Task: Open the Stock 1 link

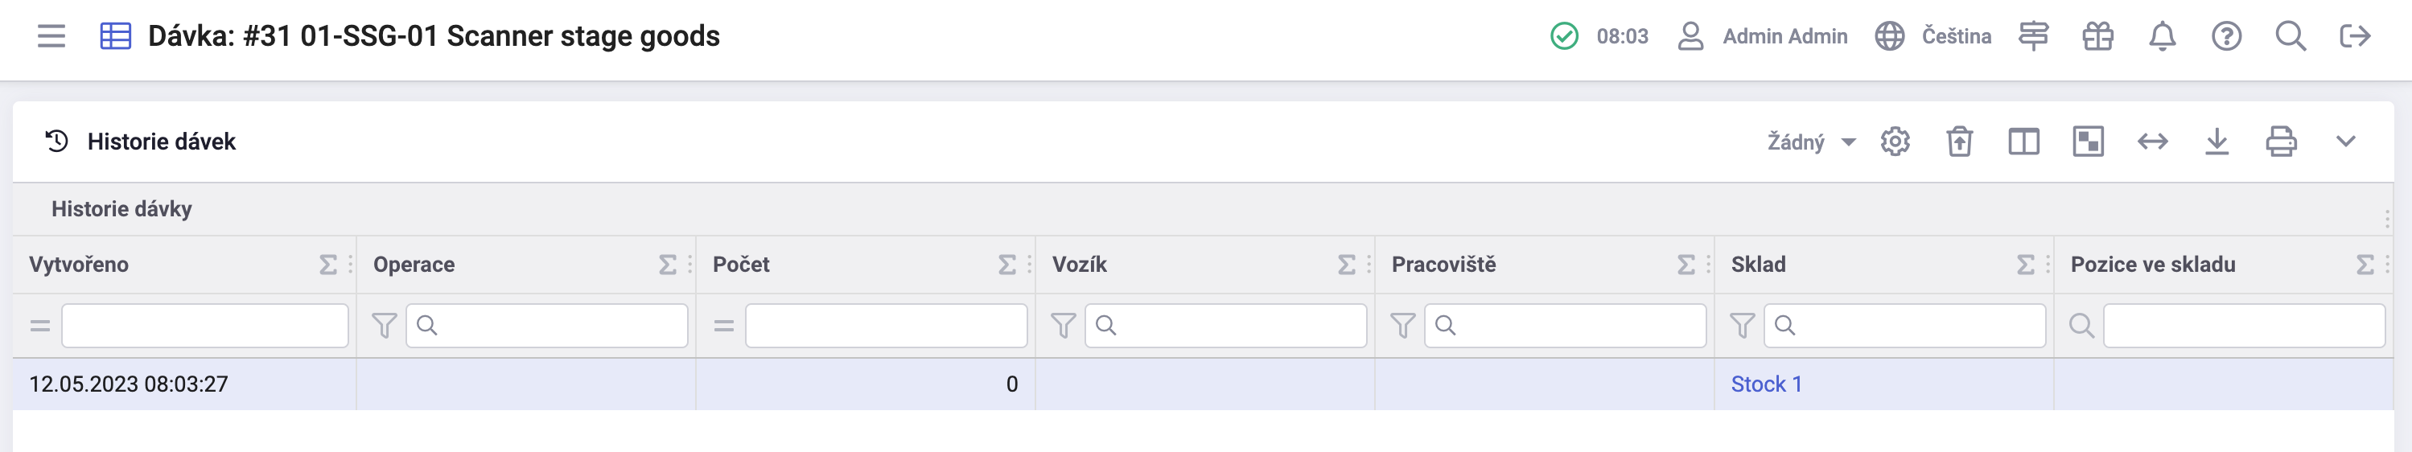Action: coord(1766,384)
